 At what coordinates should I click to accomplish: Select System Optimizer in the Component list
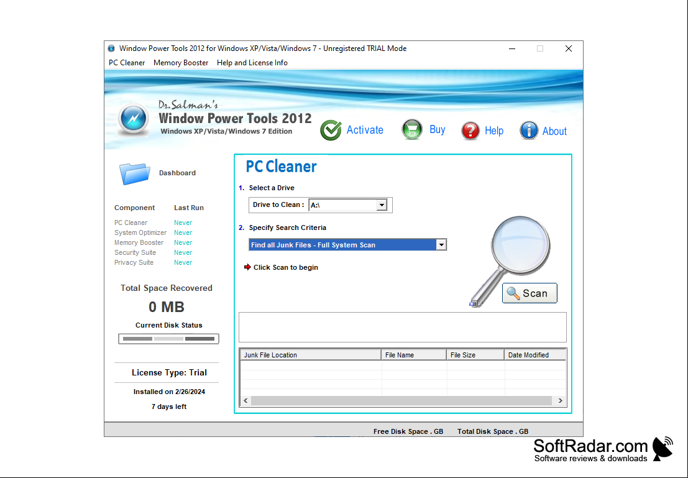pos(140,232)
